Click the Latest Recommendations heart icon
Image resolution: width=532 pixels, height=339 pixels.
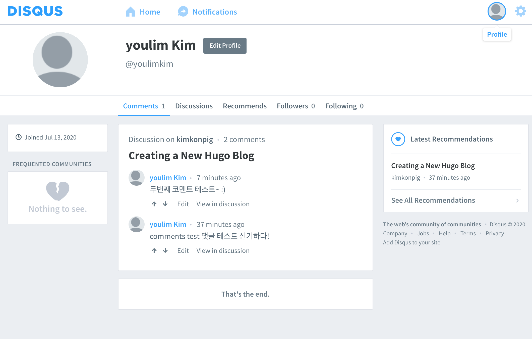coord(398,139)
